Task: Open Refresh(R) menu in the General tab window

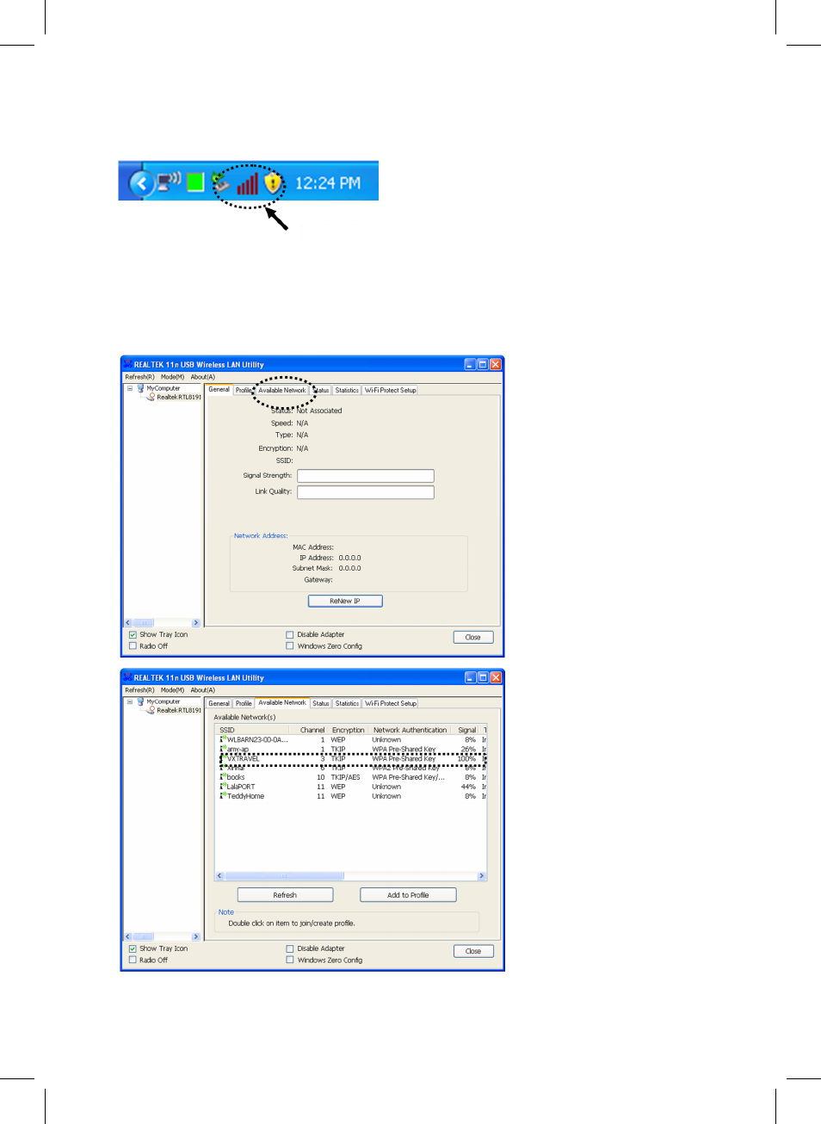Action: (x=139, y=377)
